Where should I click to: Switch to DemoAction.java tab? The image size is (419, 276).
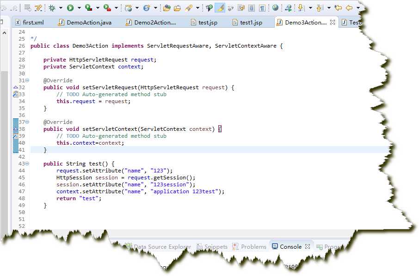click(85, 23)
